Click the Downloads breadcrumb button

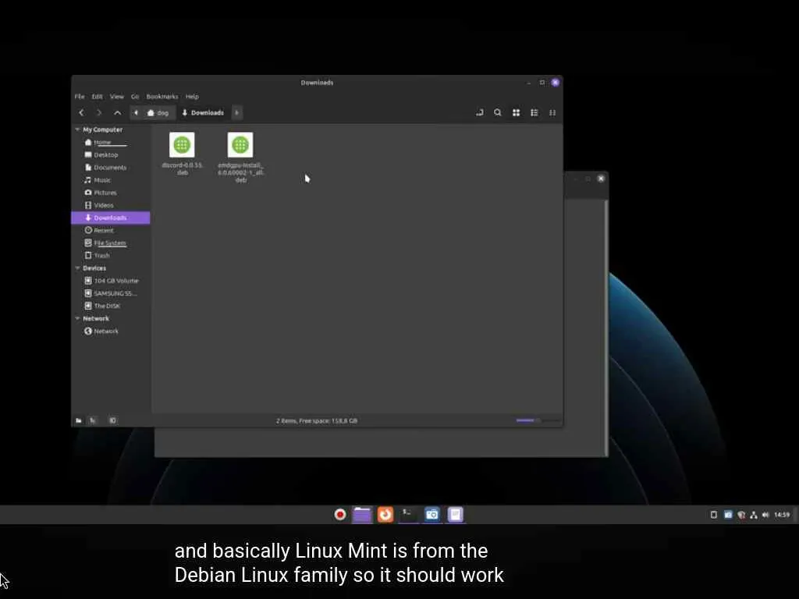coord(203,112)
